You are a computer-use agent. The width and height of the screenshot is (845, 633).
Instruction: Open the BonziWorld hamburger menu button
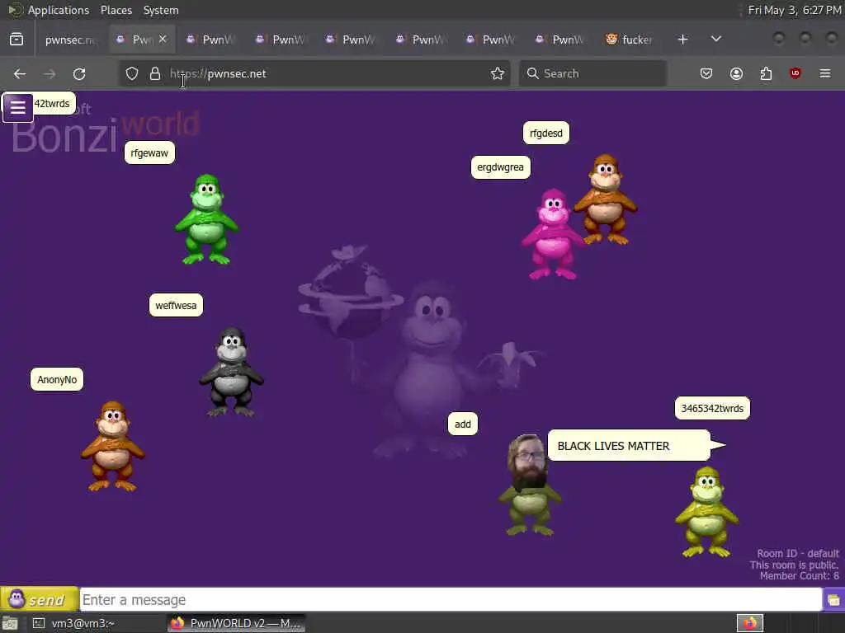tap(18, 107)
